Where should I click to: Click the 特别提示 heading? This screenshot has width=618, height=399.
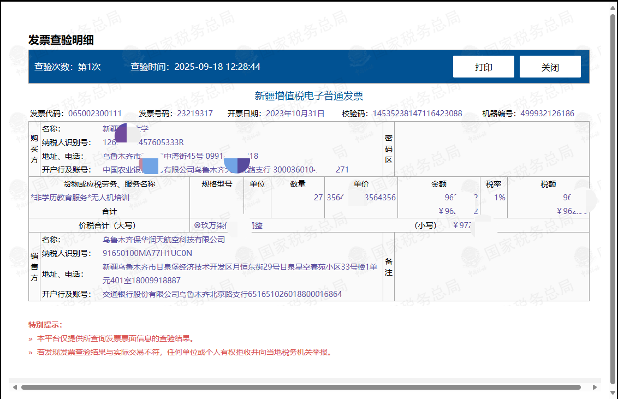click(x=45, y=325)
